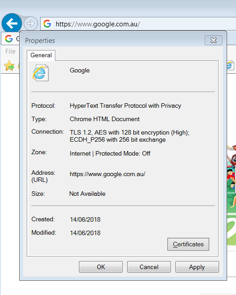This screenshot has height=295, width=236.
Task: Click the Created date 14/06/2018
Action: click(85, 219)
